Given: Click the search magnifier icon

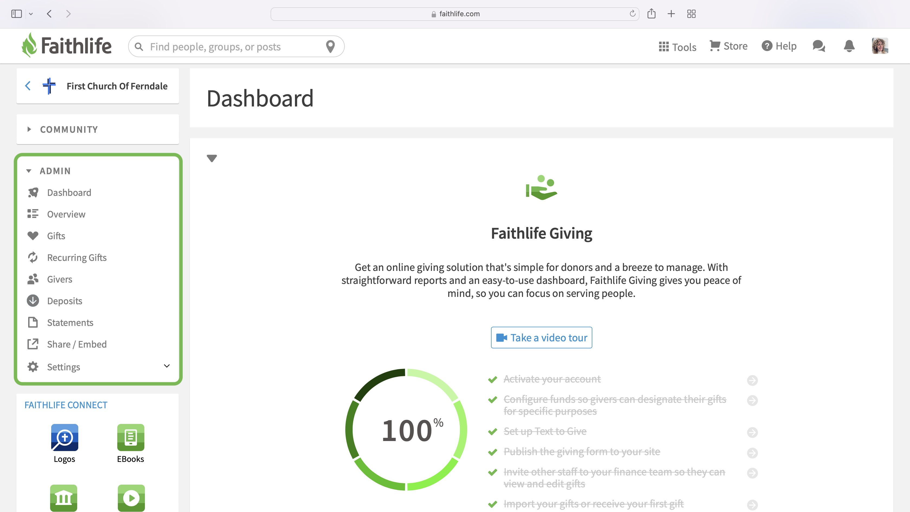Looking at the screenshot, I should 139,47.
